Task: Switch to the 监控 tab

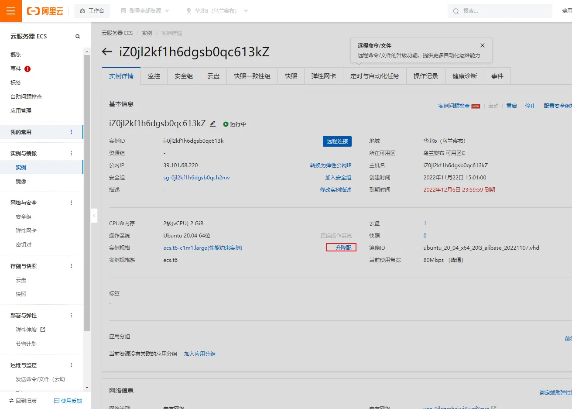Action: pos(154,76)
